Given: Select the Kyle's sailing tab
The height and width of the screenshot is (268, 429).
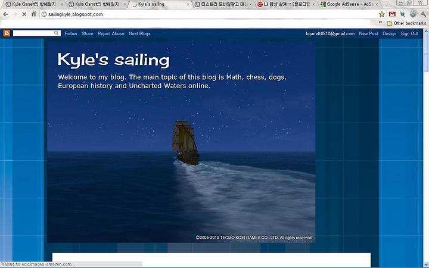Looking at the screenshot, I should [160, 4].
